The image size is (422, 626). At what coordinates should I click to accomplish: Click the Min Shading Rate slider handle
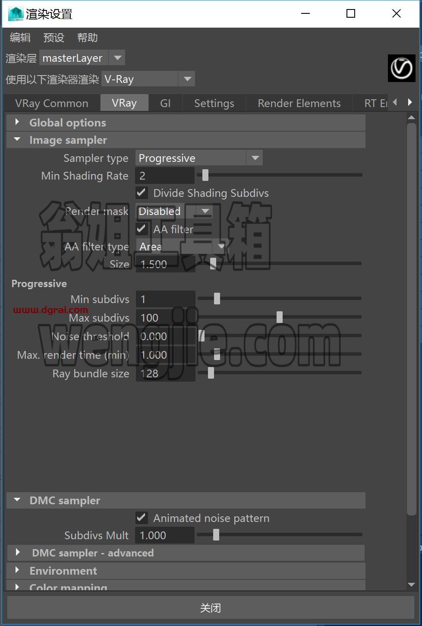tap(205, 175)
